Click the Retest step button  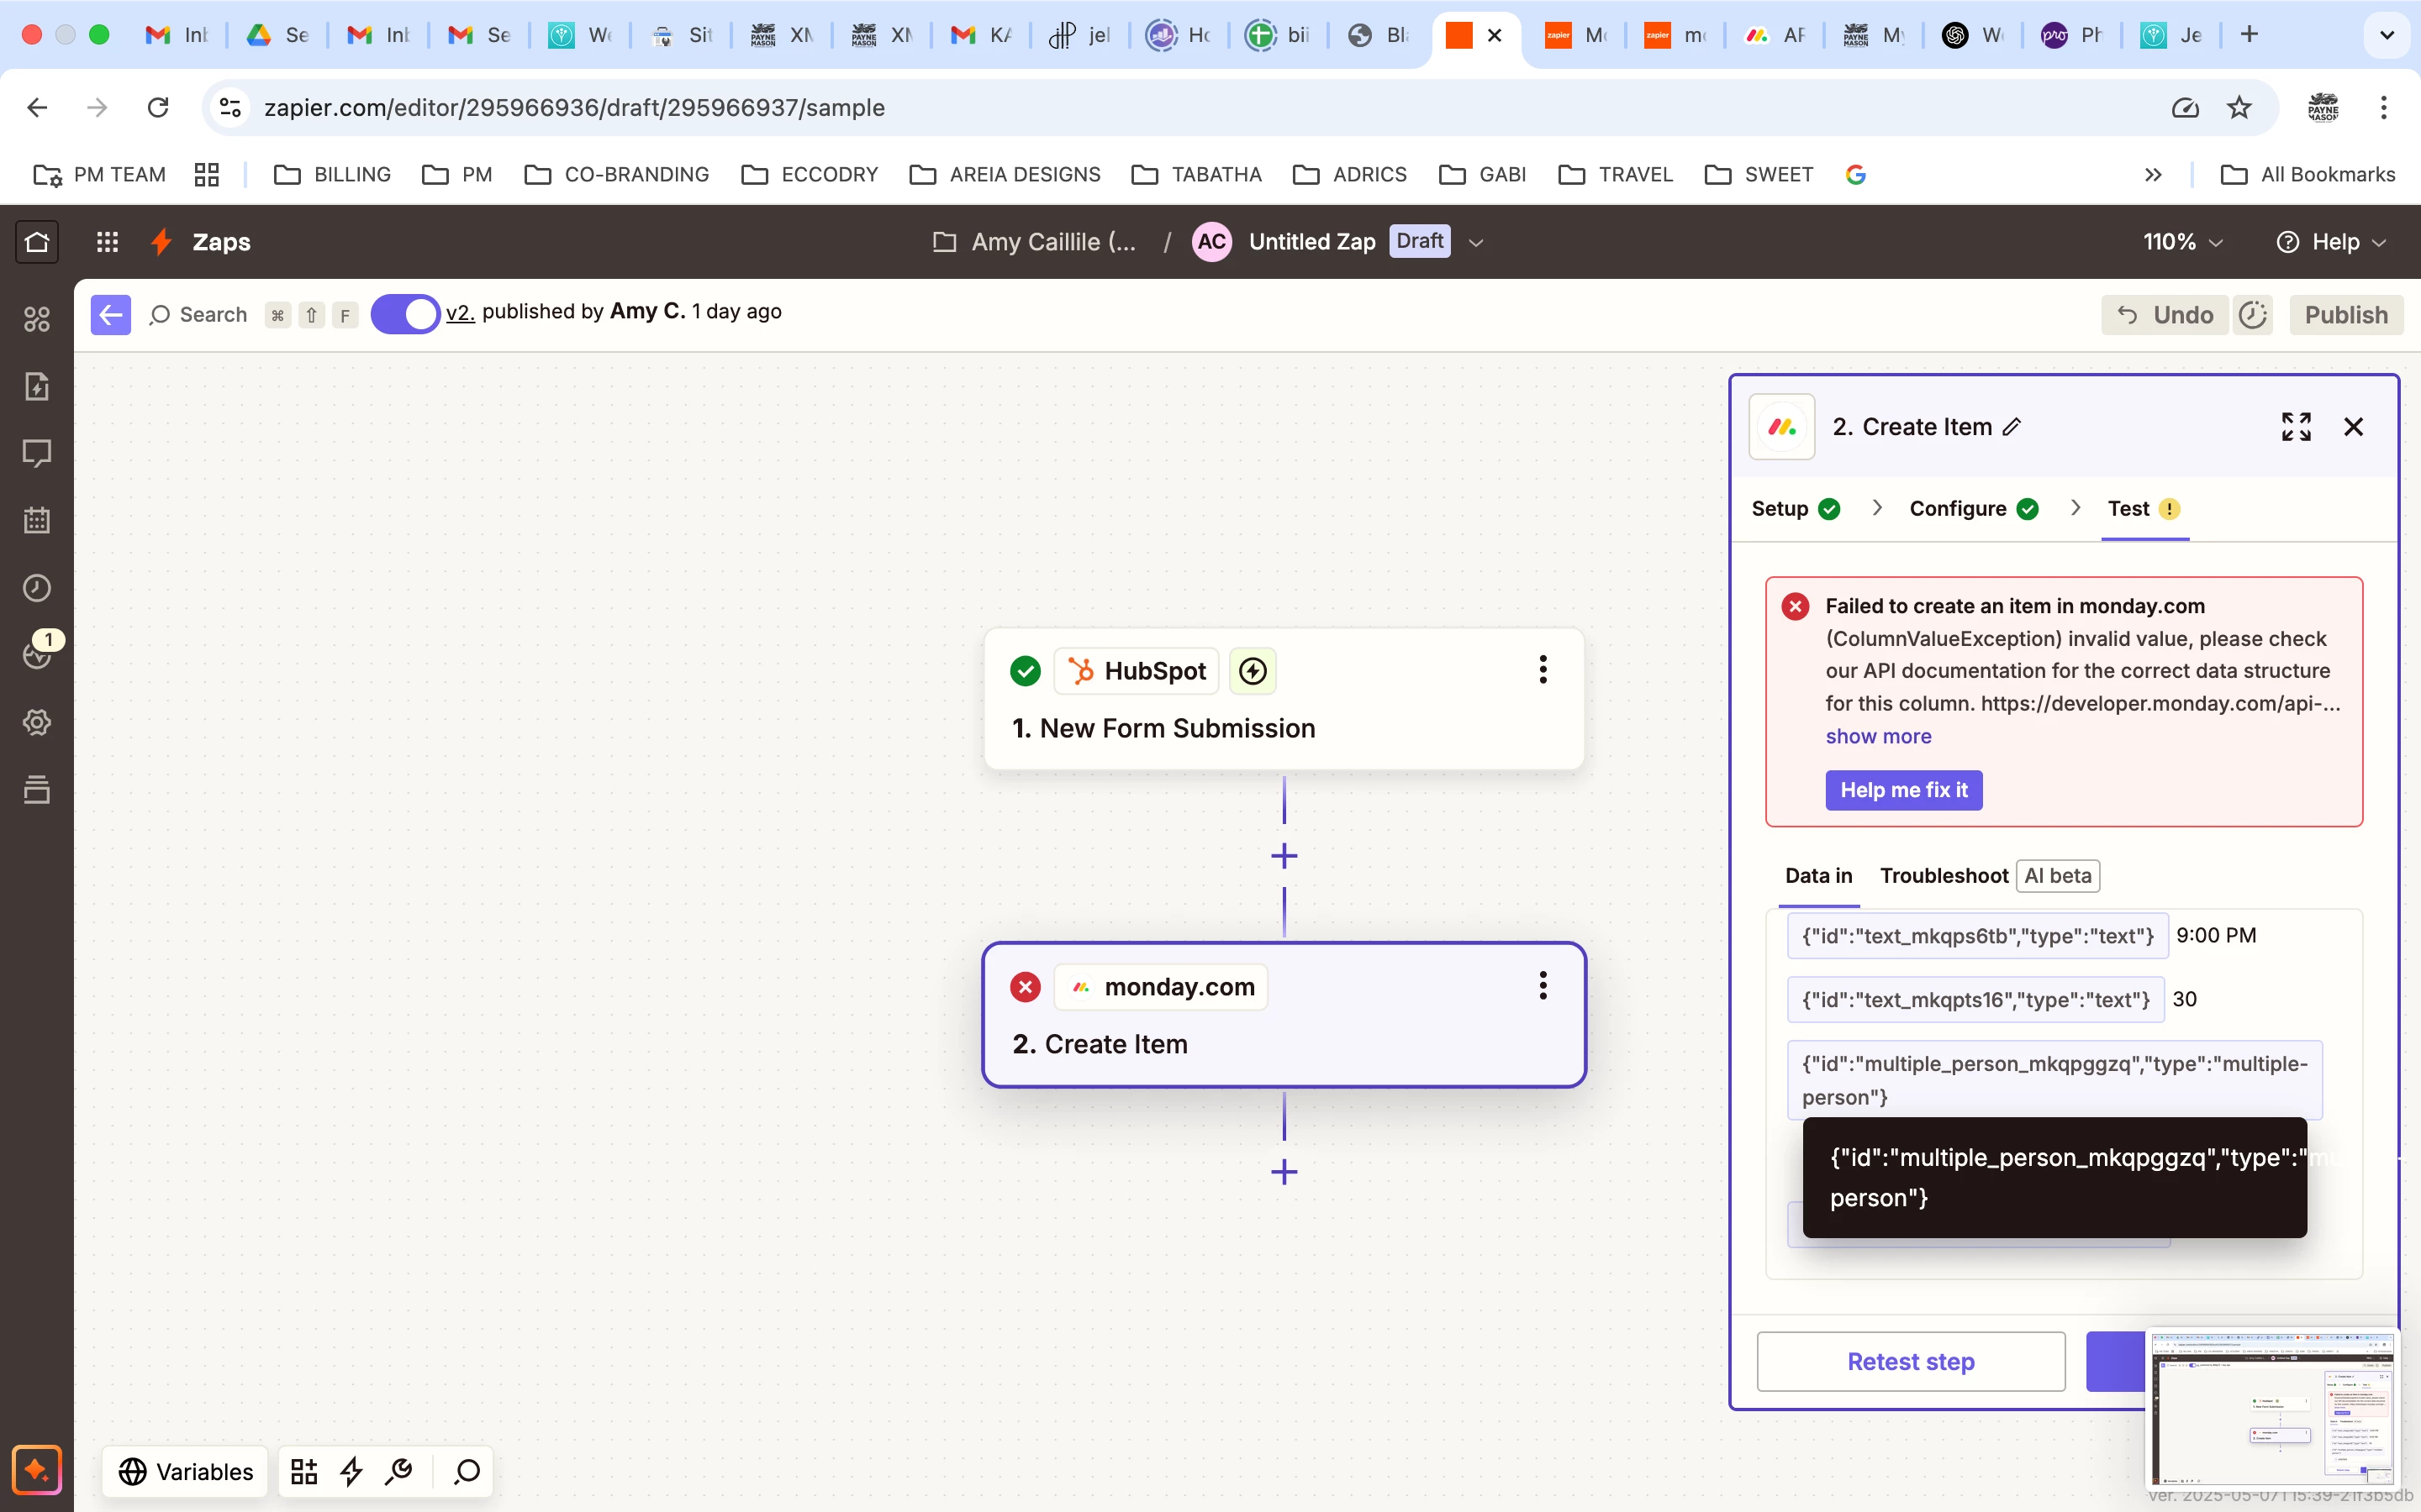click(x=1910, y=1361)
